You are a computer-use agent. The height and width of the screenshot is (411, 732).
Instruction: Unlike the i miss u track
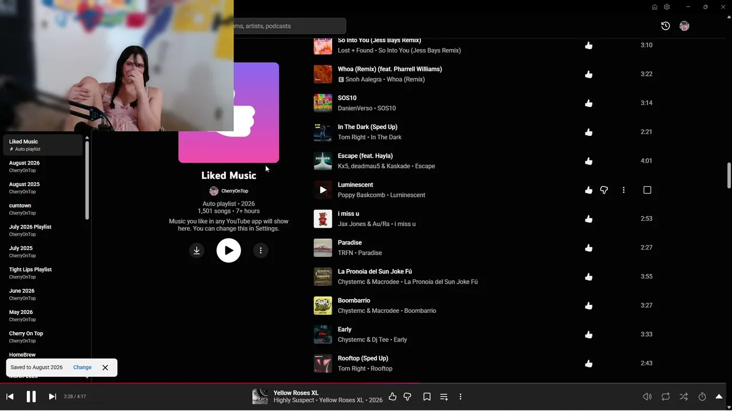[588, 219]
